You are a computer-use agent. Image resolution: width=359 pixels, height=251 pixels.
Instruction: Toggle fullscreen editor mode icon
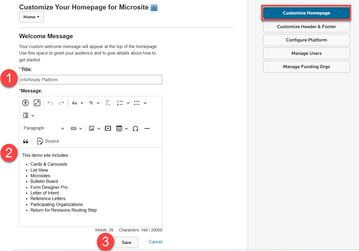[37, 103]
